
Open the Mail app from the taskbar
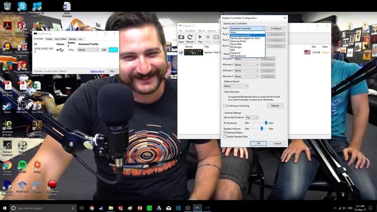click(168, 208)
